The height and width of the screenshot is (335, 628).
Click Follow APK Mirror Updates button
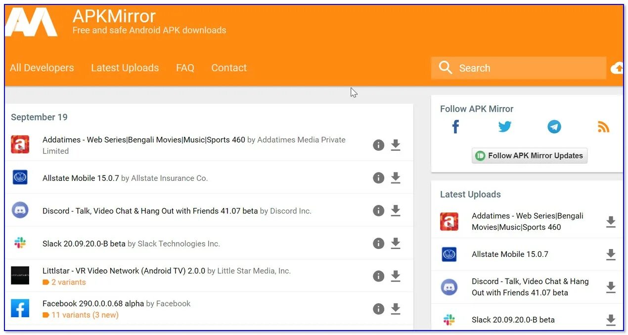pyautogui.click(x=529, y=155)
